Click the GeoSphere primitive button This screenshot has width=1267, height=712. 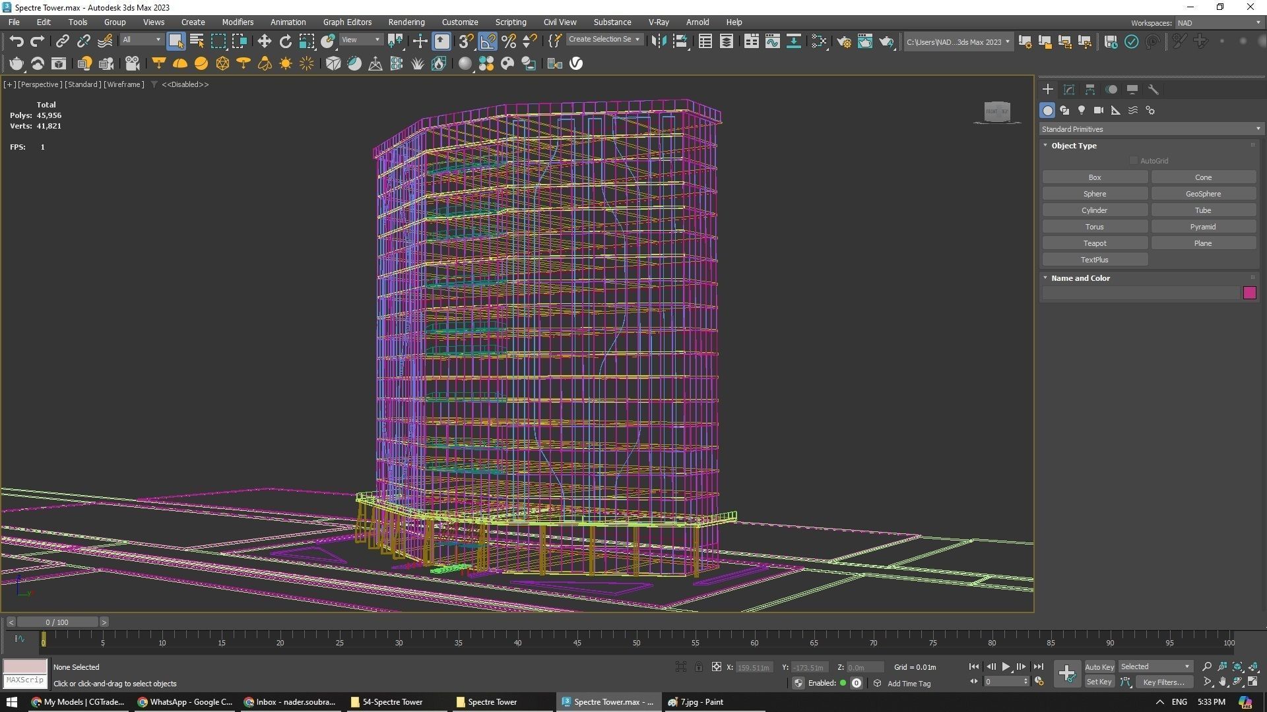1203,194
